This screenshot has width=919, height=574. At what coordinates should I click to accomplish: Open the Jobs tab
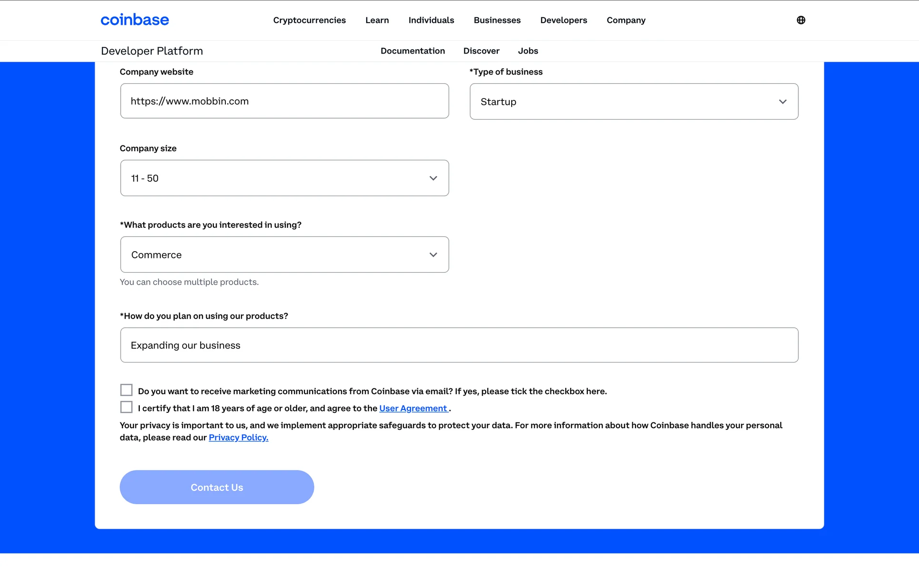click(x=528, y=51)
